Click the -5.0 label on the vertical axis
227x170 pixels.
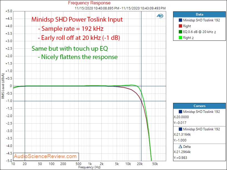pyautogui.click(x=9, y=161)
